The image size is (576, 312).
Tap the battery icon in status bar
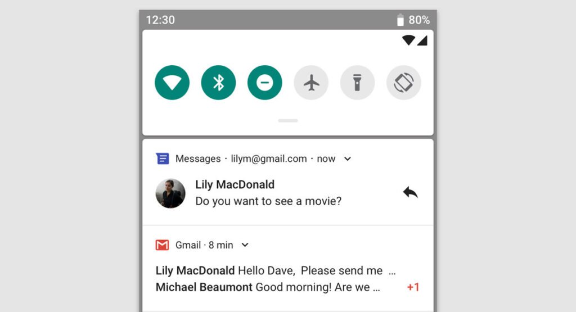pos(400,20)
